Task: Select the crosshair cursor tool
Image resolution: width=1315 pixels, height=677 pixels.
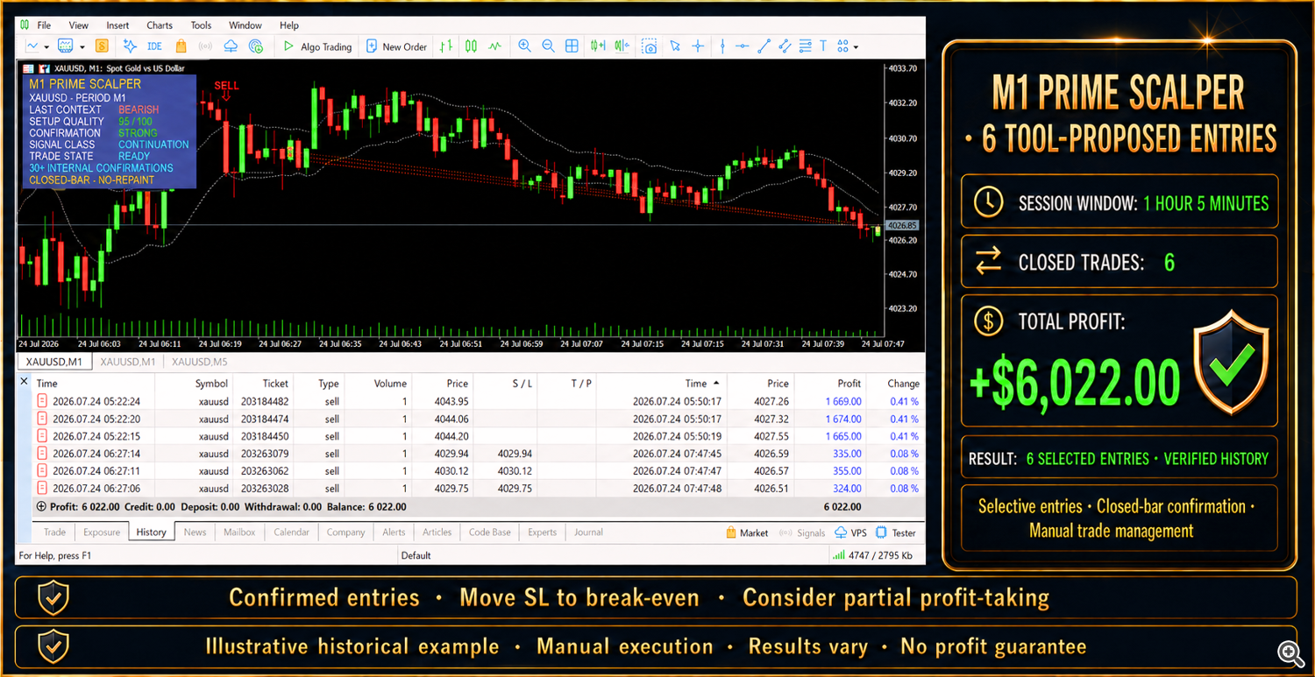Action: click(699, 46)
